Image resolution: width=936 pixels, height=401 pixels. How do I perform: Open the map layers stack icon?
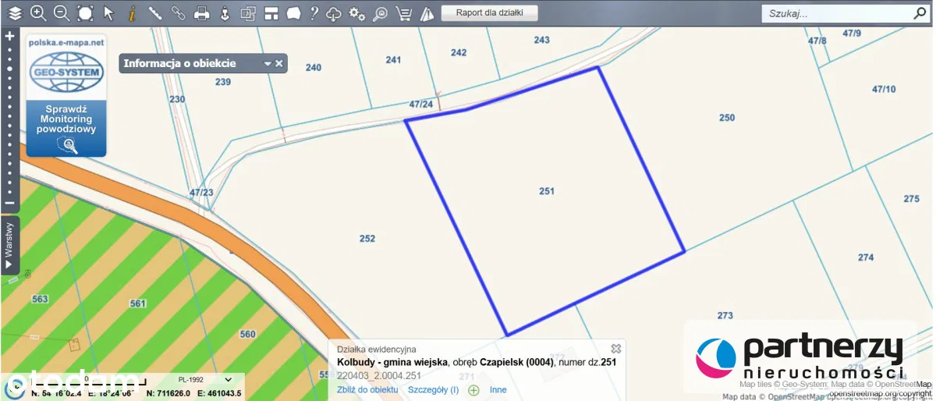point(16,13)
